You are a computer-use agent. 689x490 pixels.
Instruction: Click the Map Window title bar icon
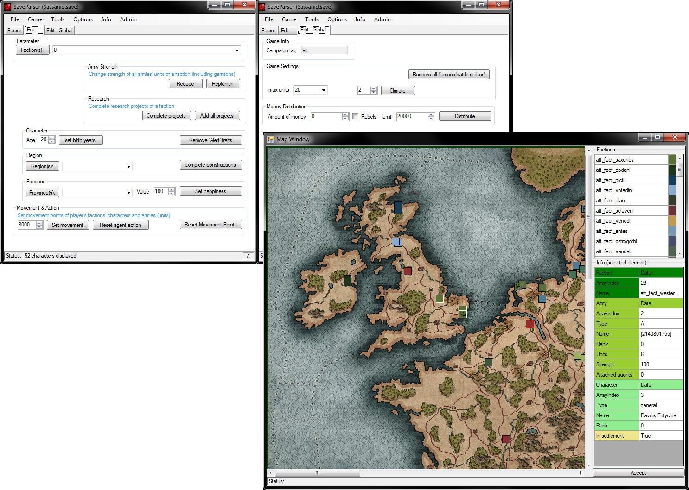(270, 139)
